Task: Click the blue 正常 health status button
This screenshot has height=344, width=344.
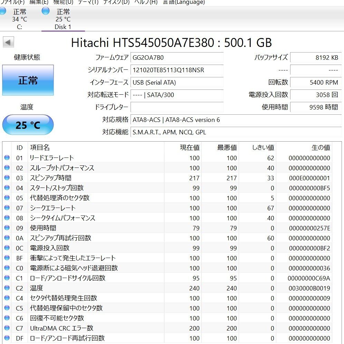Action: coord(28,80)
